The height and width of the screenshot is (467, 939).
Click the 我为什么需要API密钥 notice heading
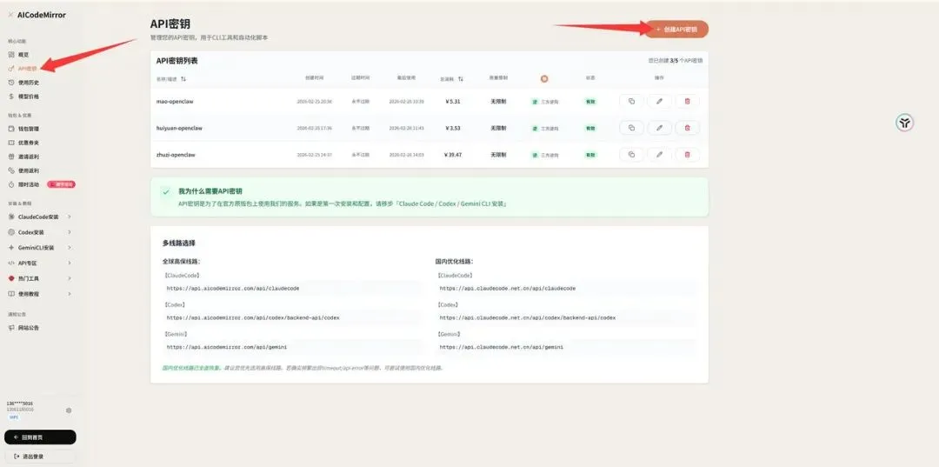click(210, 191)
